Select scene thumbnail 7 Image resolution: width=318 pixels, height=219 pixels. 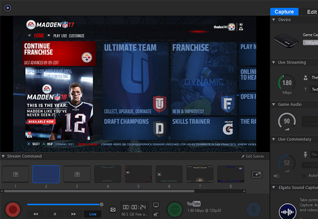click(x=200, y=174)
